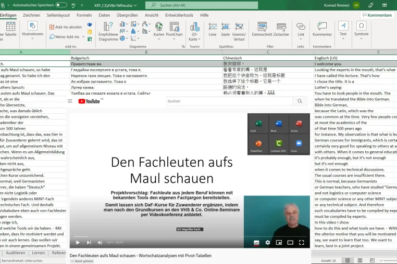Mute the YouTube video volume
397x264 pixels.
coord(100,243)
